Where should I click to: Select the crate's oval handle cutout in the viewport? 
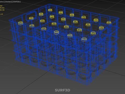[31, 16]
